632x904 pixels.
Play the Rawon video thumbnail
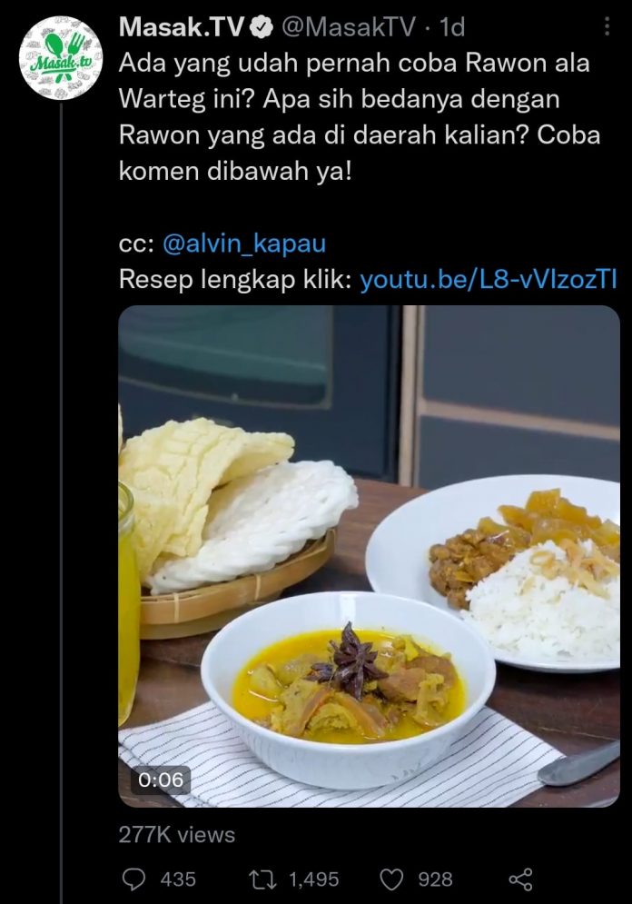point(370,556)
